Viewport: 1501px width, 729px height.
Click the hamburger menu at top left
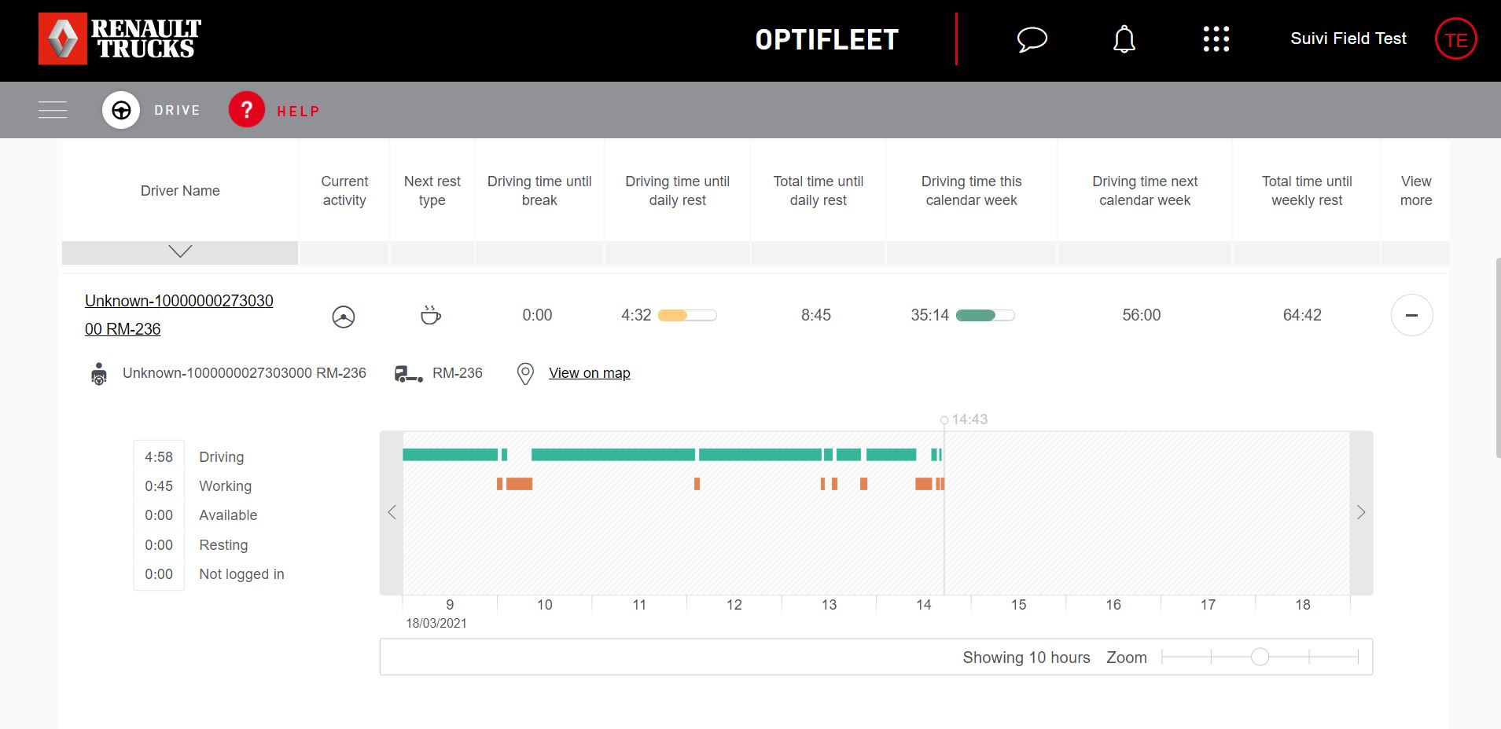[52, 109]
